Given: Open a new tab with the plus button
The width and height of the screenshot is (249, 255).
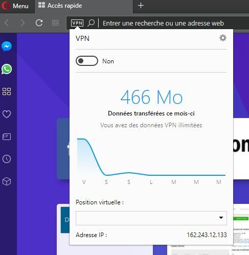Looking at the screenshot, I should [141, 6].
